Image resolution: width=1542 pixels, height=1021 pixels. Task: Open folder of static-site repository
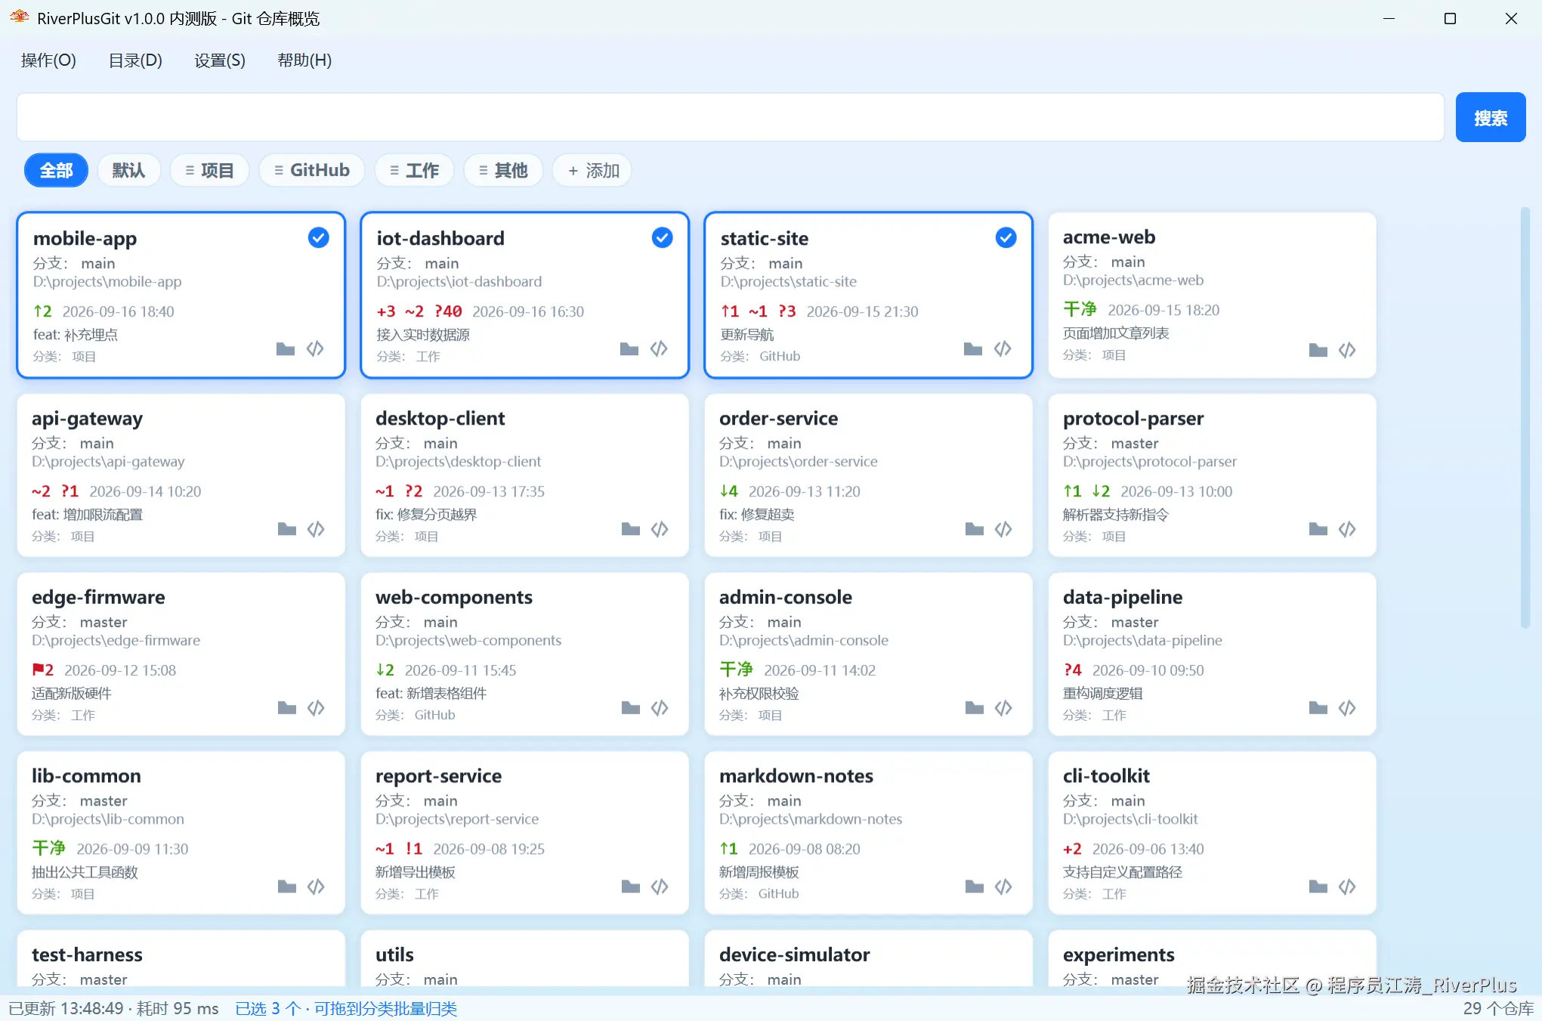[973, 348]
